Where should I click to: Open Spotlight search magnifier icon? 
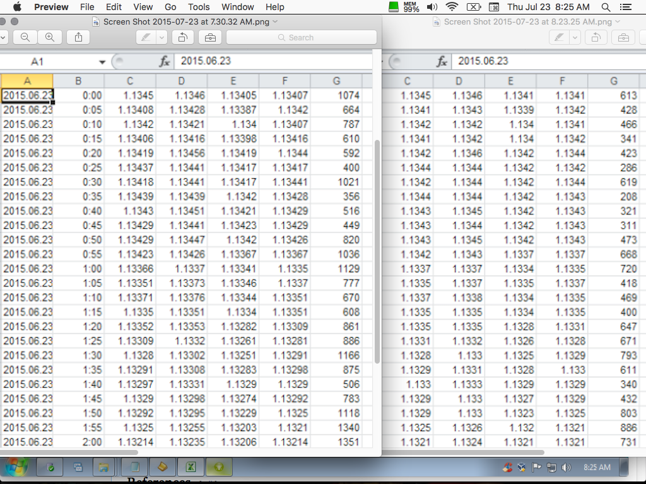606,7
